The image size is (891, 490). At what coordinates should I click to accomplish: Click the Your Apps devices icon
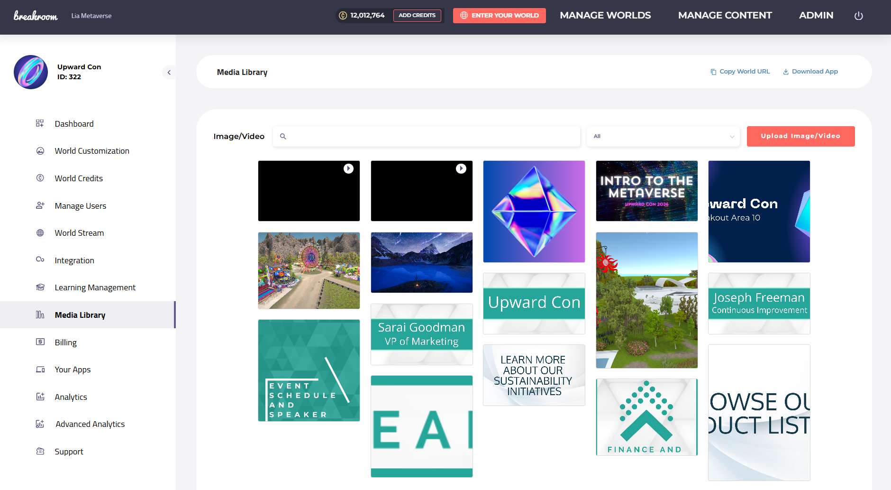[x=40, y=369]
